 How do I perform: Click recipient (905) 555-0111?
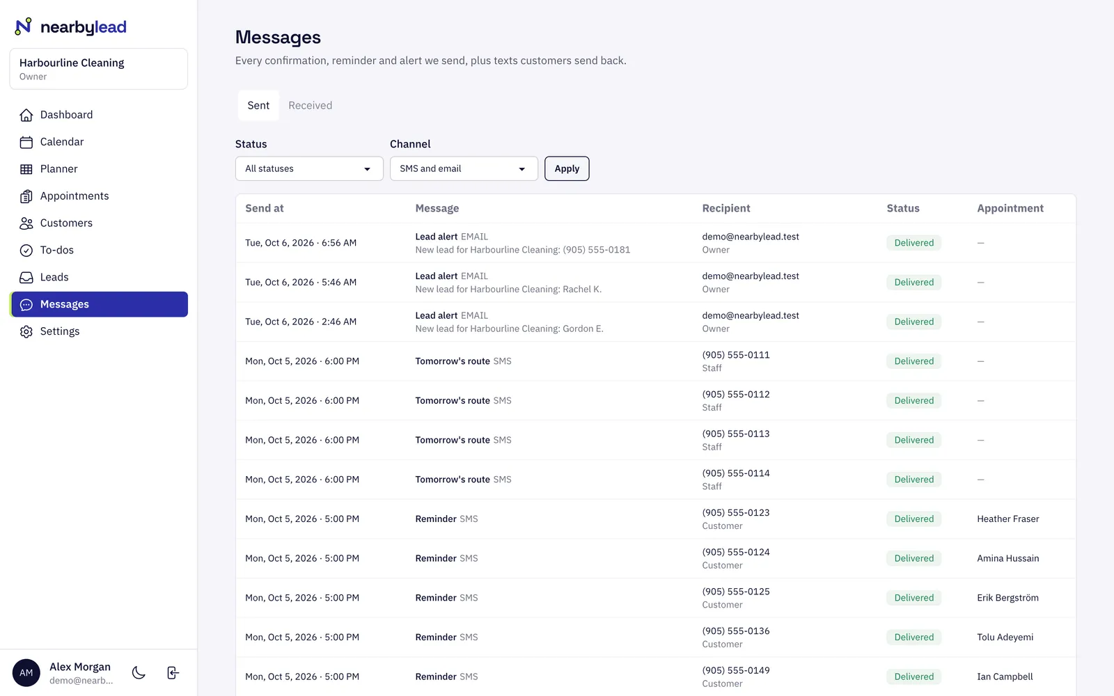click(x=736, y=355)
